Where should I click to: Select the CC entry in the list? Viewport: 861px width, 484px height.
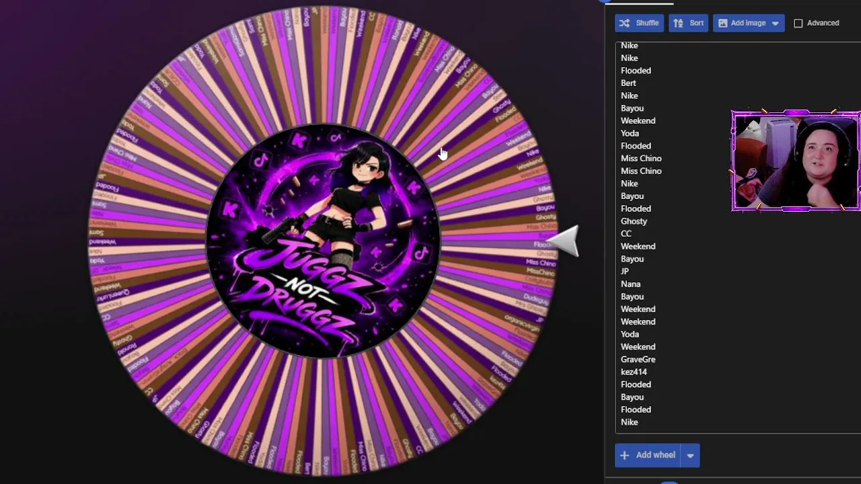(626, 234)
